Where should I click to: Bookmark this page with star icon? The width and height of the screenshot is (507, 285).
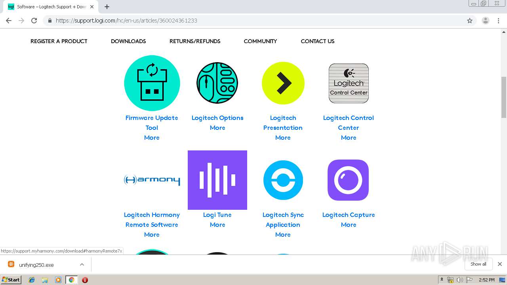pos(470,21)
